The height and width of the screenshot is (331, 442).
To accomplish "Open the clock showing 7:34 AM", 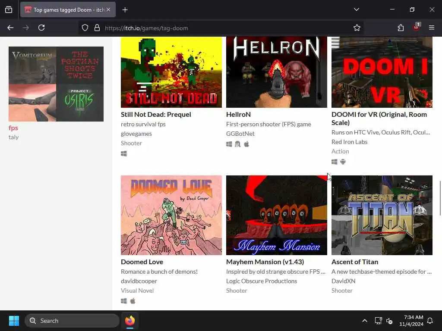I will [x=411, y=321].
